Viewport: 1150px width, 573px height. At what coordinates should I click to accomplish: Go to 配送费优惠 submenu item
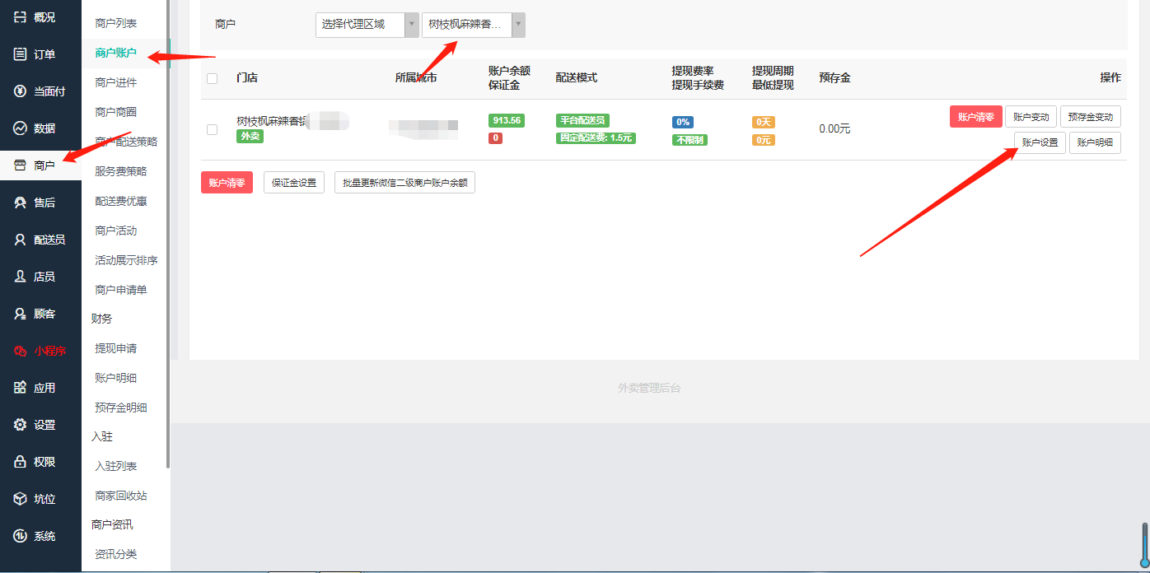[121, 201]
